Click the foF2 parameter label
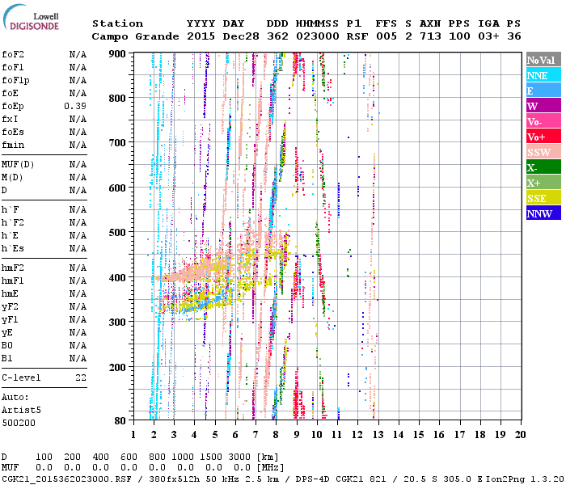 click(x=13, y=54)
